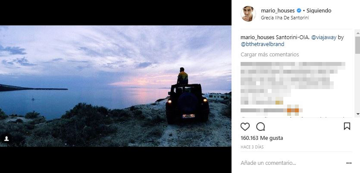360x173 pixels.
Task: Click the scrollbar down arrow in comments
Action: 357,114
